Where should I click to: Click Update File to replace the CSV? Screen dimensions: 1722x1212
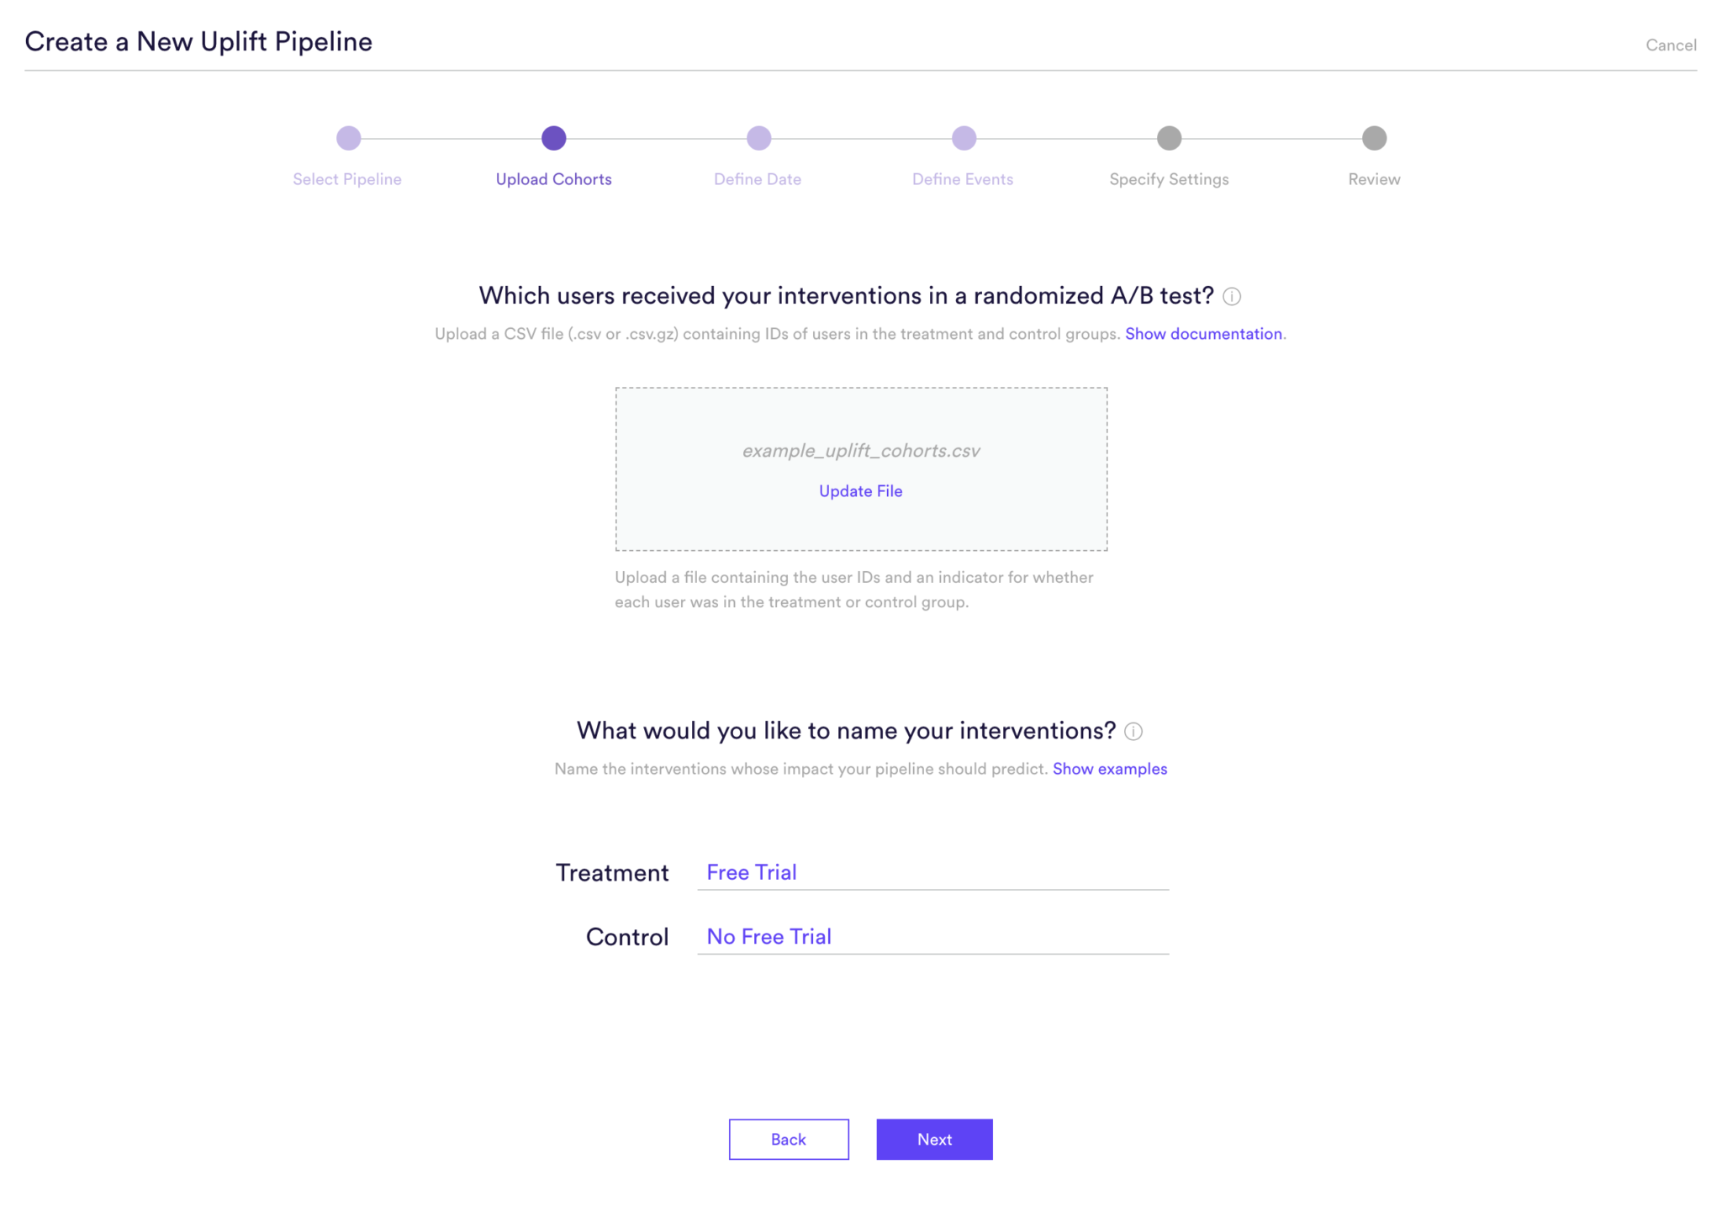click(860, 491)
